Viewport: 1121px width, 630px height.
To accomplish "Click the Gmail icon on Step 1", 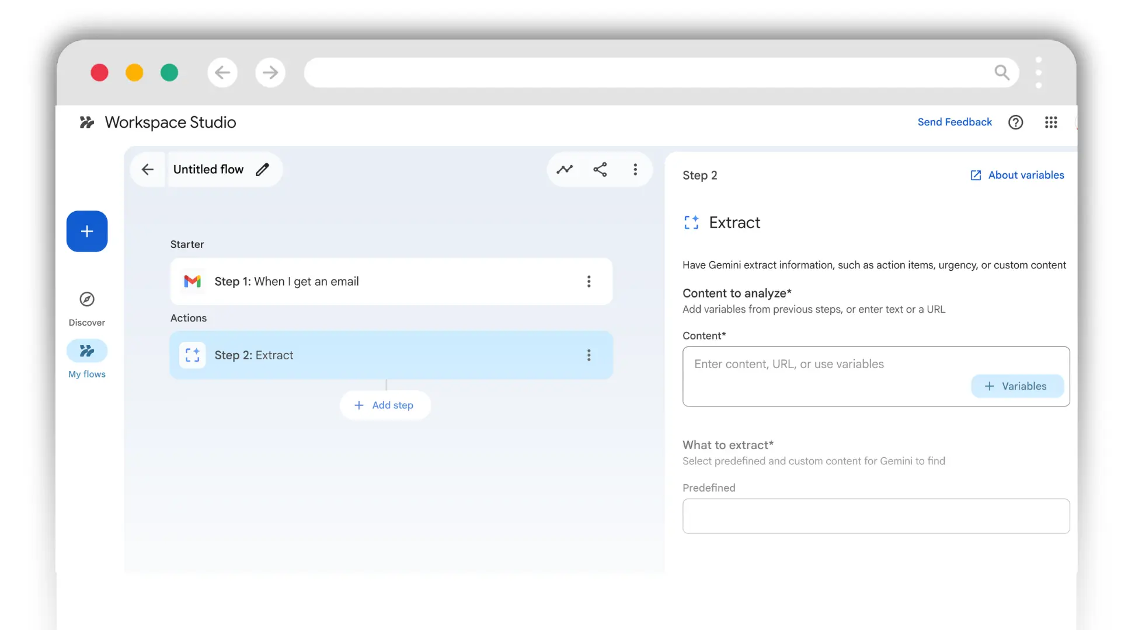I will (193, 281).
